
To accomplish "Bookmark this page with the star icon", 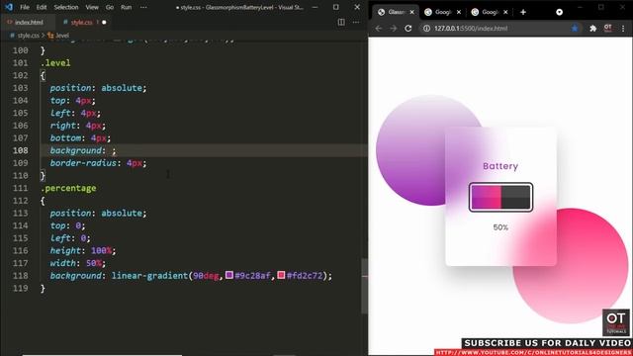I will tap(575, 29).
